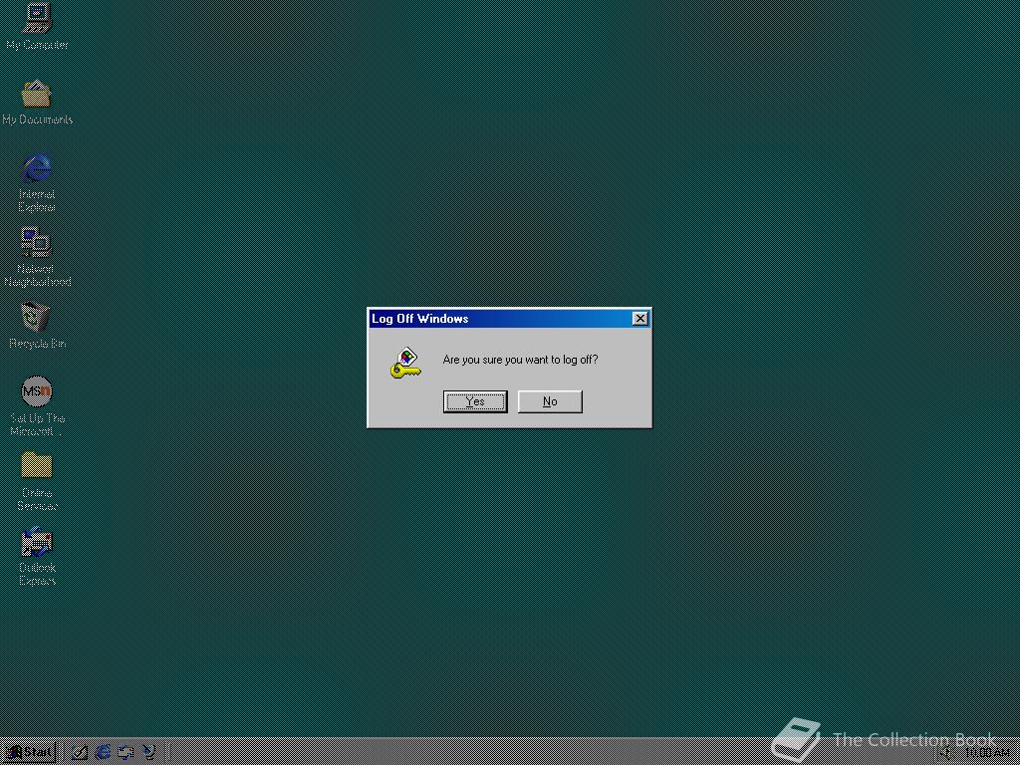The image size is (1020, 765).
Task: Click the key icon in the Log Off dialog
Action: (405, 363)
